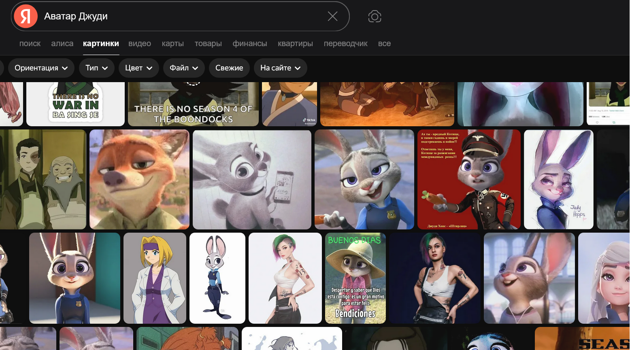This screenshot has height=350, width=630.
Task: View the smiling bunny officer on teal background
Action: (x=74, y=278)
